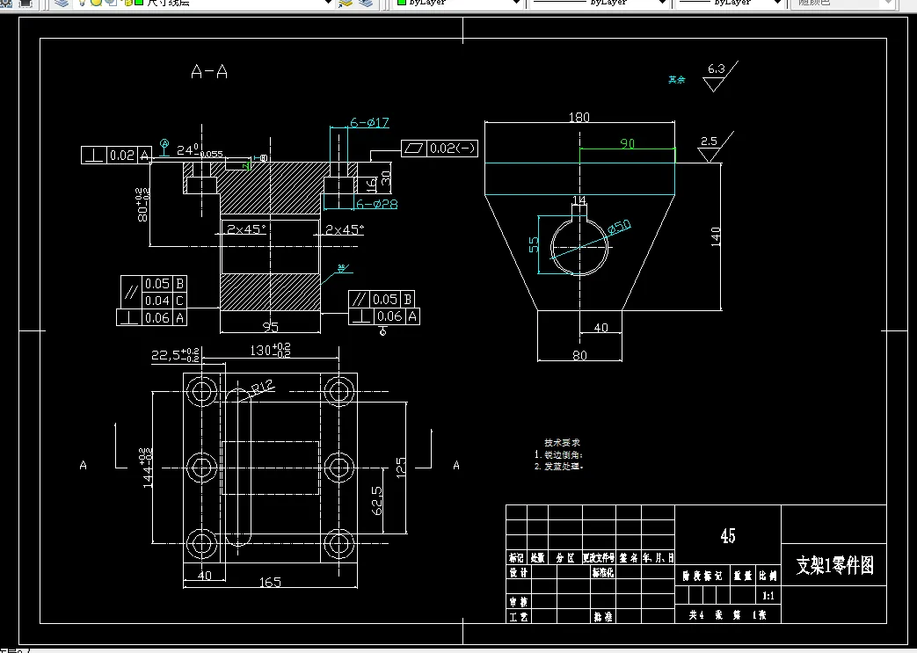Click the Make Object's Layer Current icon
This screenshot has width=917, height=653.
click(346, 4)
